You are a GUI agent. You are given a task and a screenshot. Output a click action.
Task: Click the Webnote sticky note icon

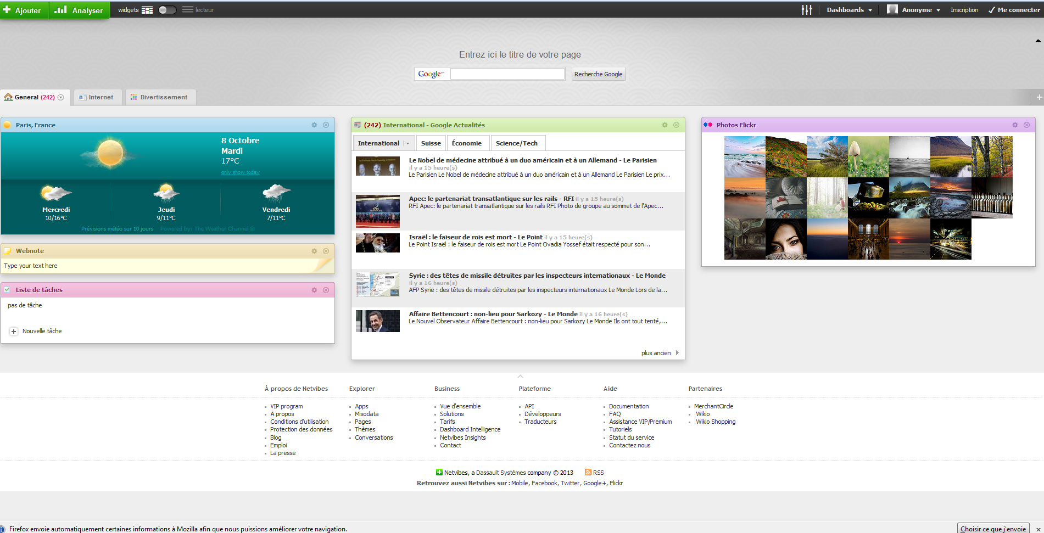point(8,251)
